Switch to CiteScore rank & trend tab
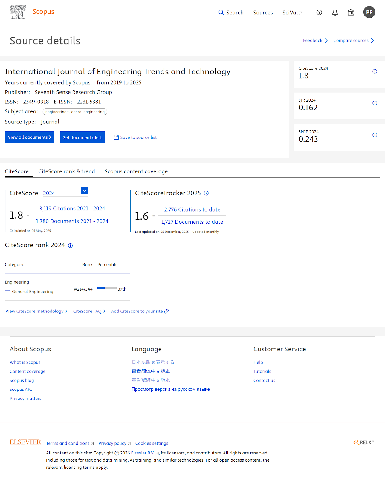 point(67,171)
